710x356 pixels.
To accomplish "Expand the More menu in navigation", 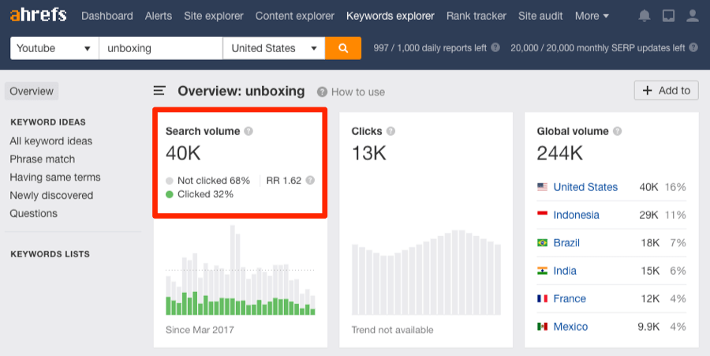I will pos(592,16).
